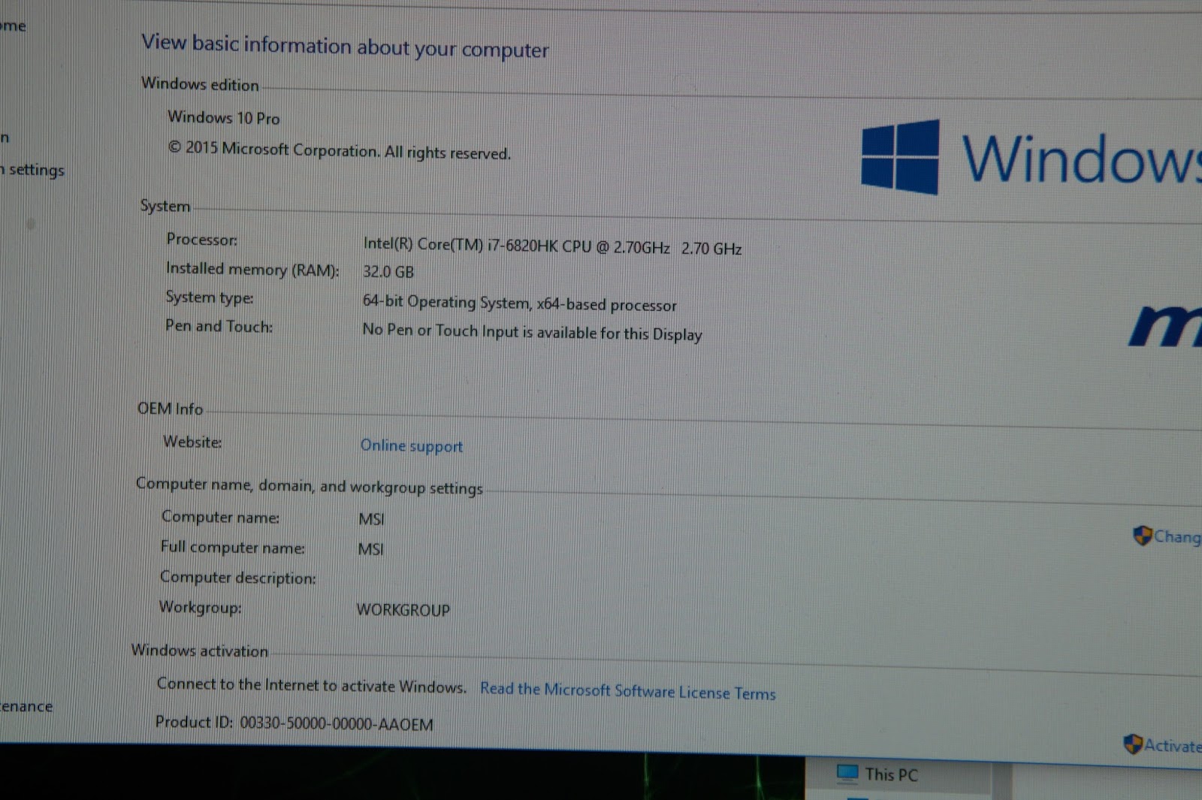This screenshot has width=1202, height=800.
Task: Open the This PC item
Action: pos(877,774)
